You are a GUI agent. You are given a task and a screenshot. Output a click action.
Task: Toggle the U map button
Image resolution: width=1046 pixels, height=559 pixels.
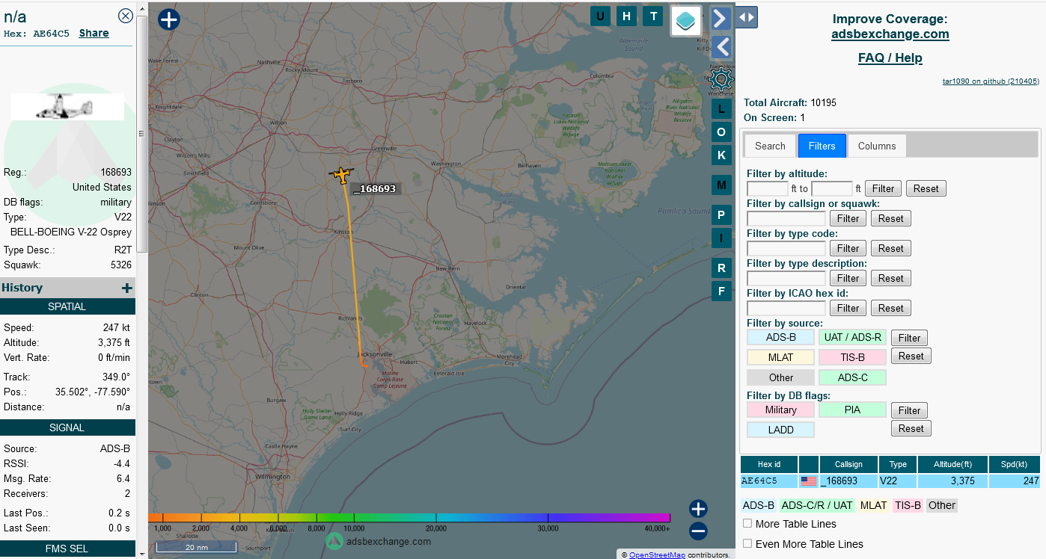pyautogui.click(x=600, y=16)
